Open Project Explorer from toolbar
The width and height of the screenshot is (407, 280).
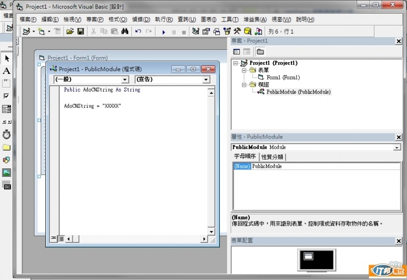(196, 32)
